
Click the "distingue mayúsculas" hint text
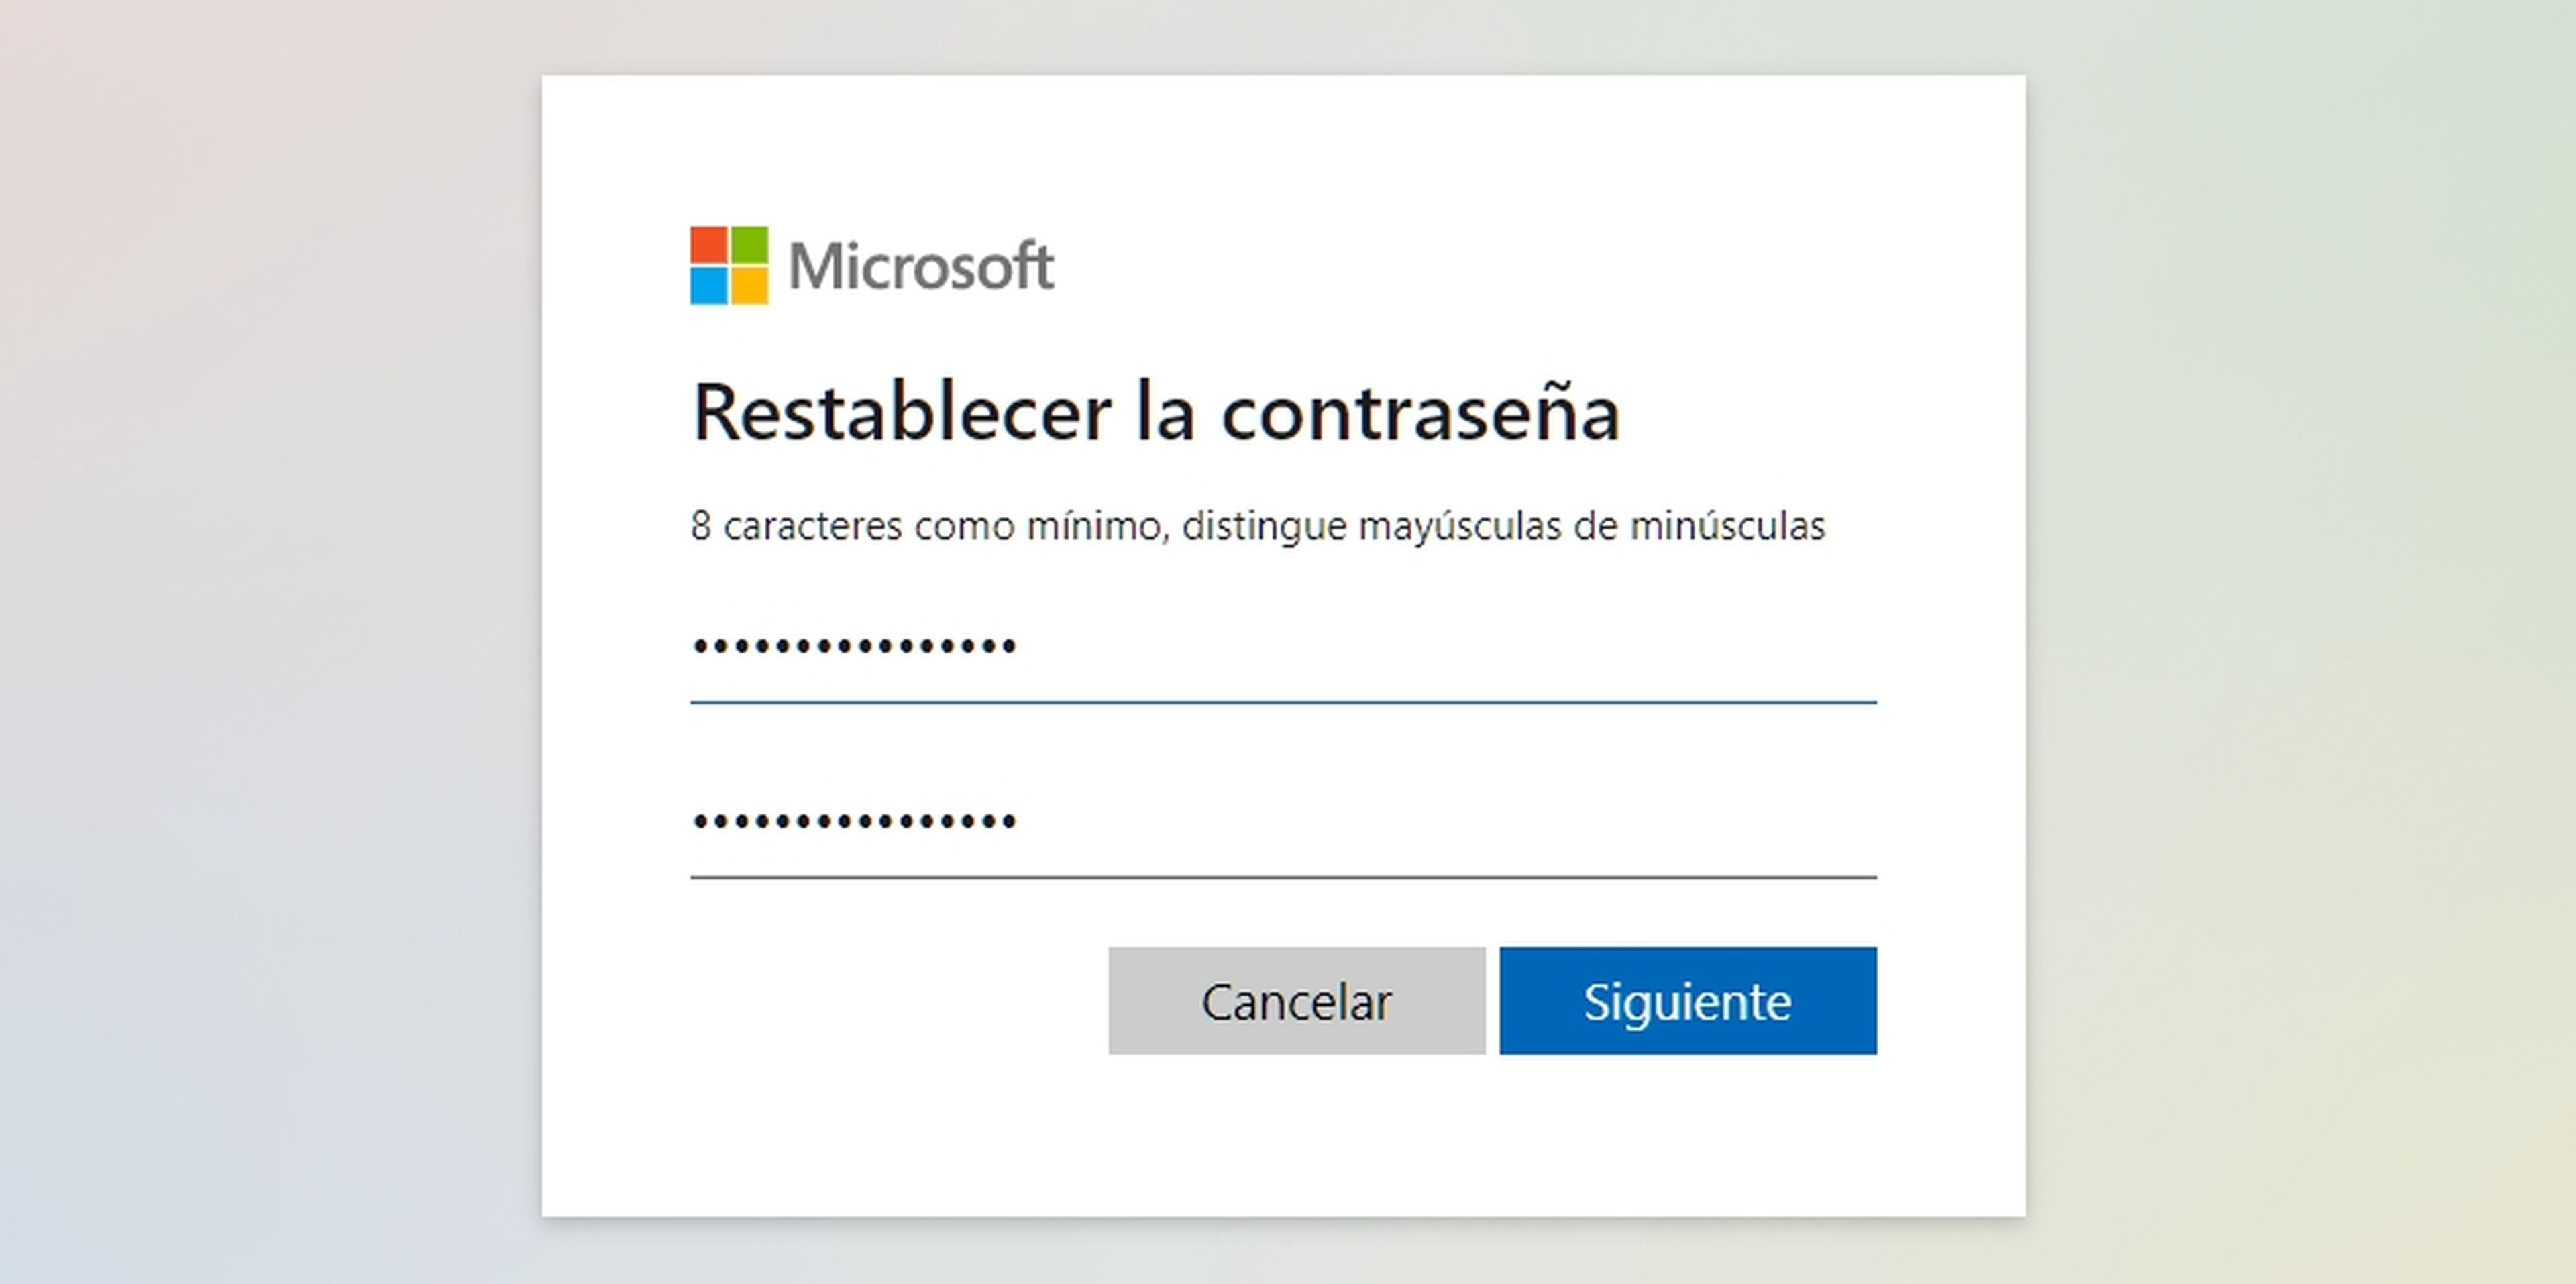(1371, 526)
